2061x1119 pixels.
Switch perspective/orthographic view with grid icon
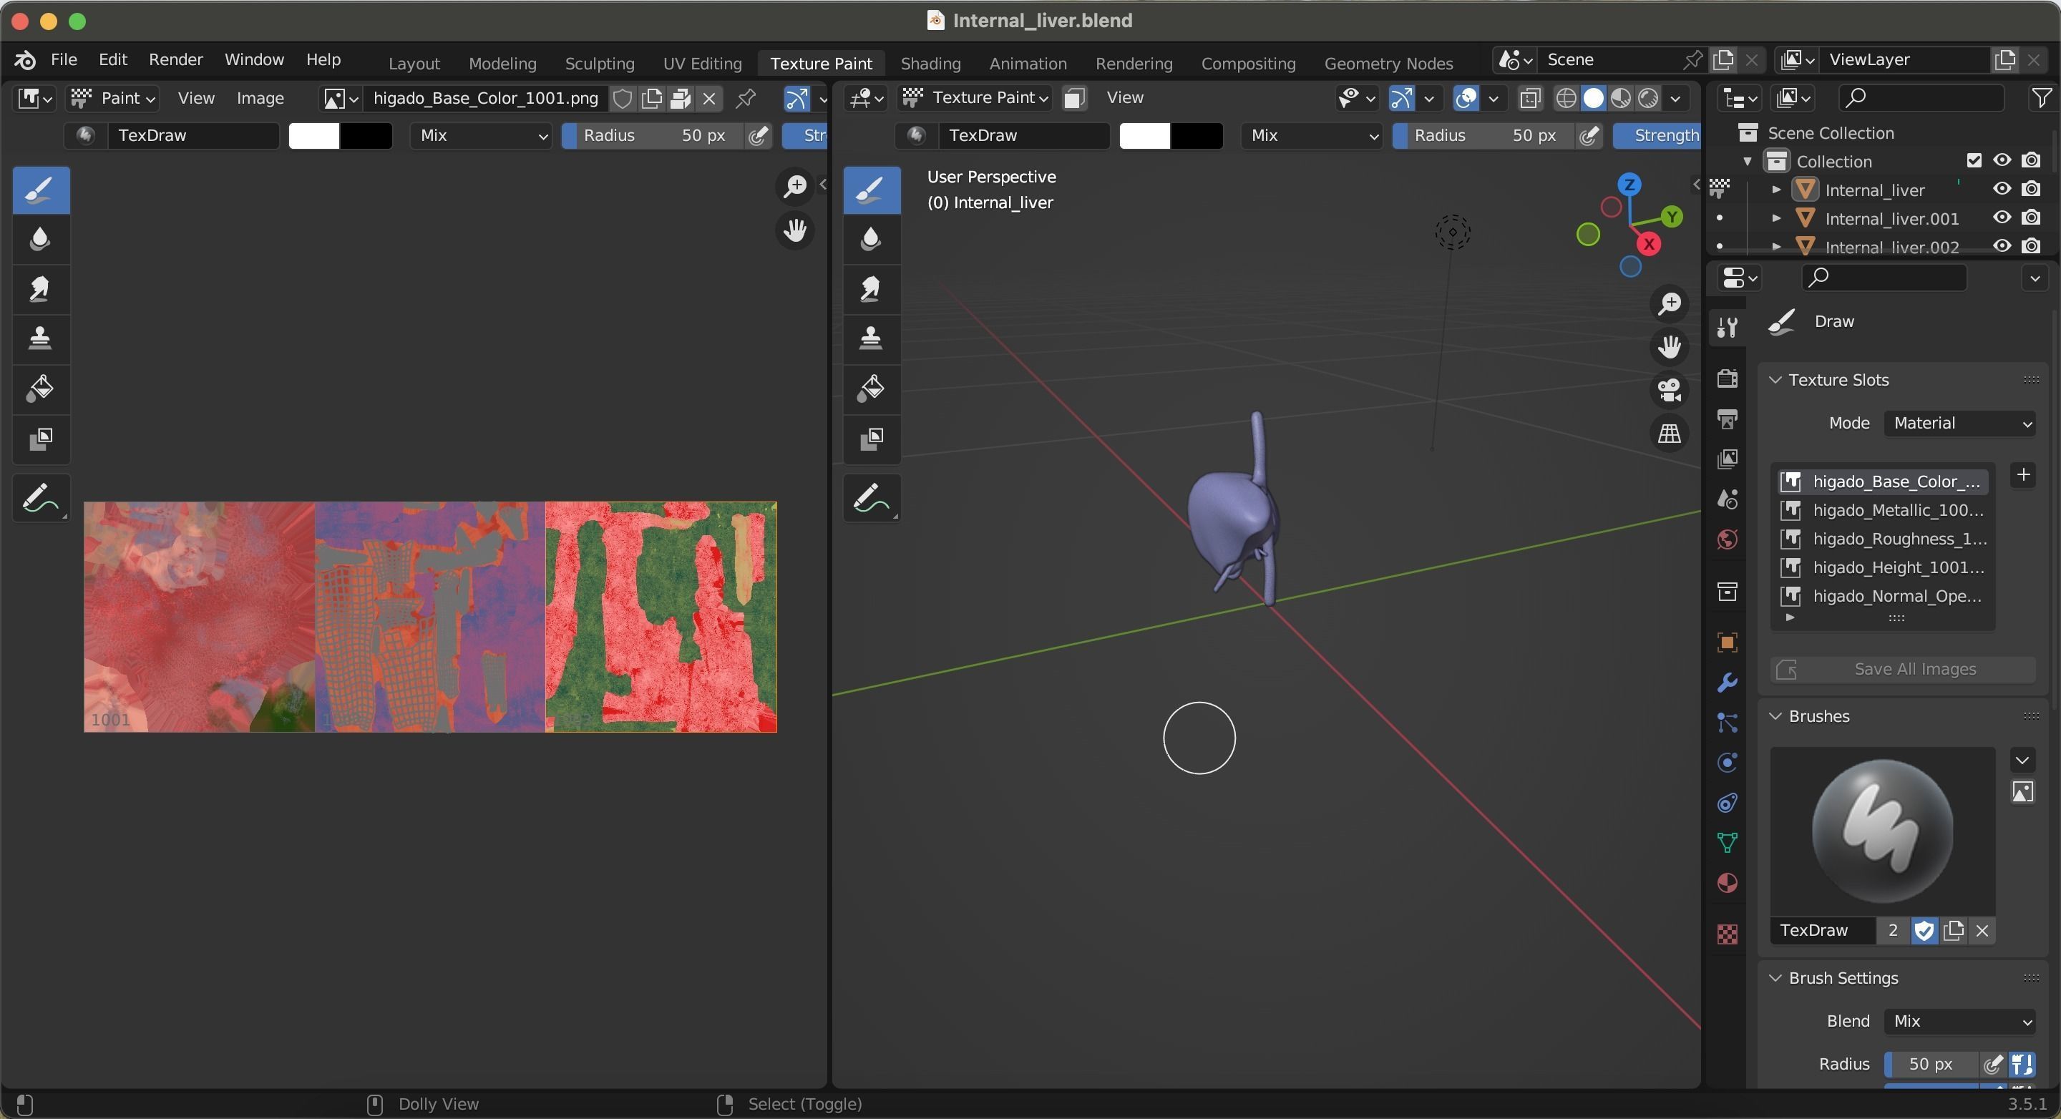click(1670, 434)
